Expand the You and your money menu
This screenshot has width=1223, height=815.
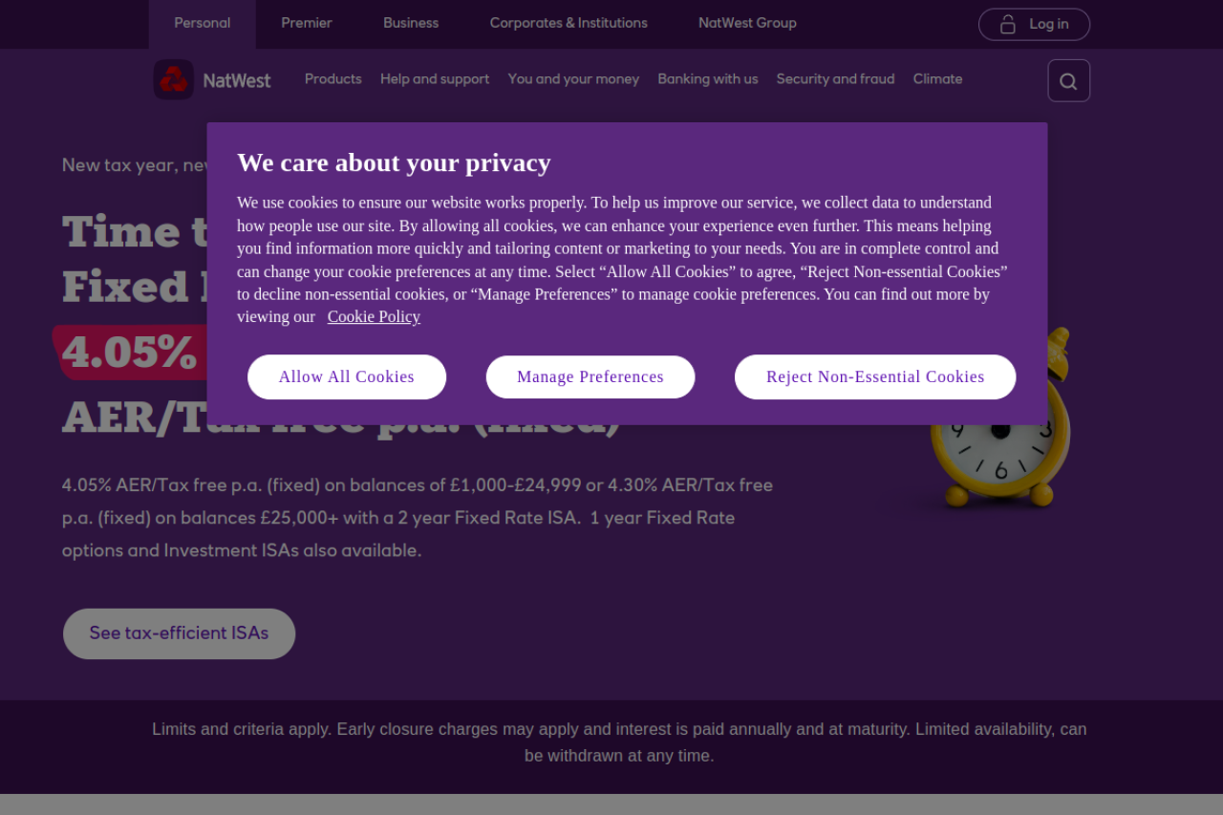pos(573,79)
